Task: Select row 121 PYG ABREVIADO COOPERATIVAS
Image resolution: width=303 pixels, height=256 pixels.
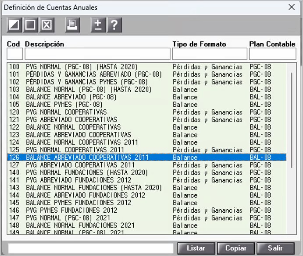Action: [x=147, y=119]
